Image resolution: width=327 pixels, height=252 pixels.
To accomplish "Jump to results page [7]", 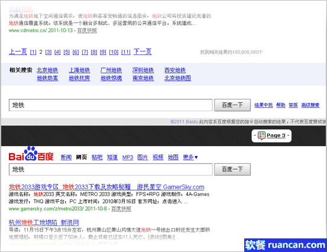I will coord(85,52).
